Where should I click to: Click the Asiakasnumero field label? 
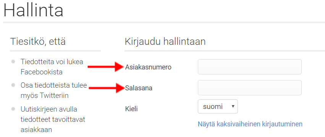[x=148, y=67]
